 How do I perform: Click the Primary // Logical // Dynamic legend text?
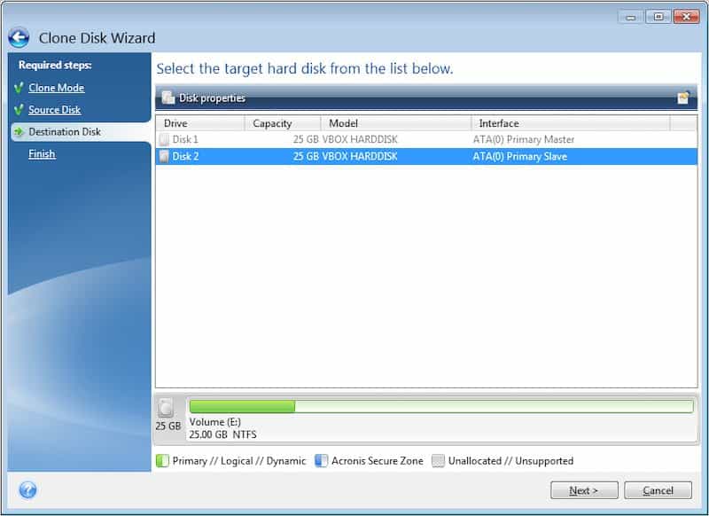[239, 461]
